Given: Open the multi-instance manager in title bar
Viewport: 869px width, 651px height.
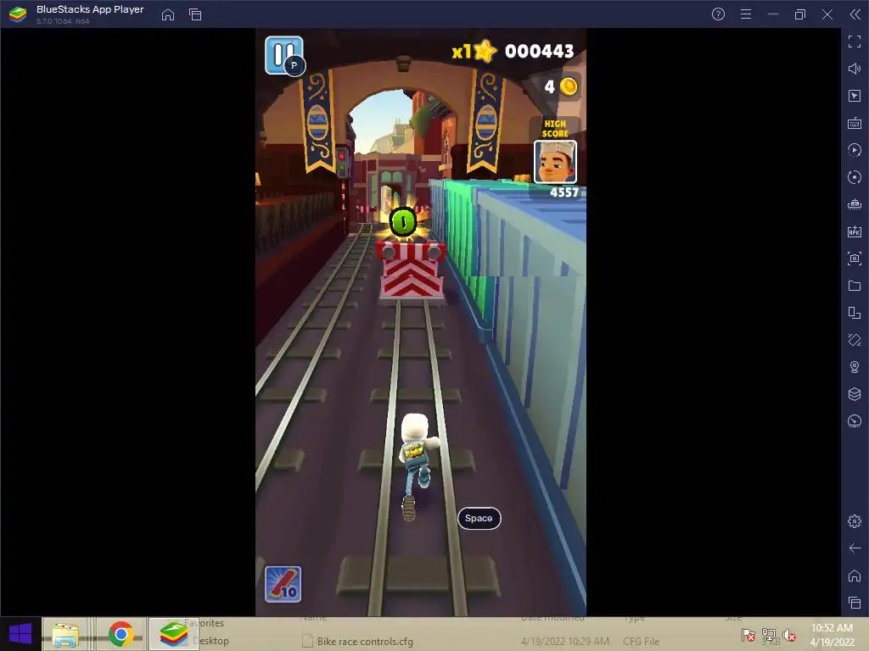Looking at the screenshot, I should click(195, 14).
